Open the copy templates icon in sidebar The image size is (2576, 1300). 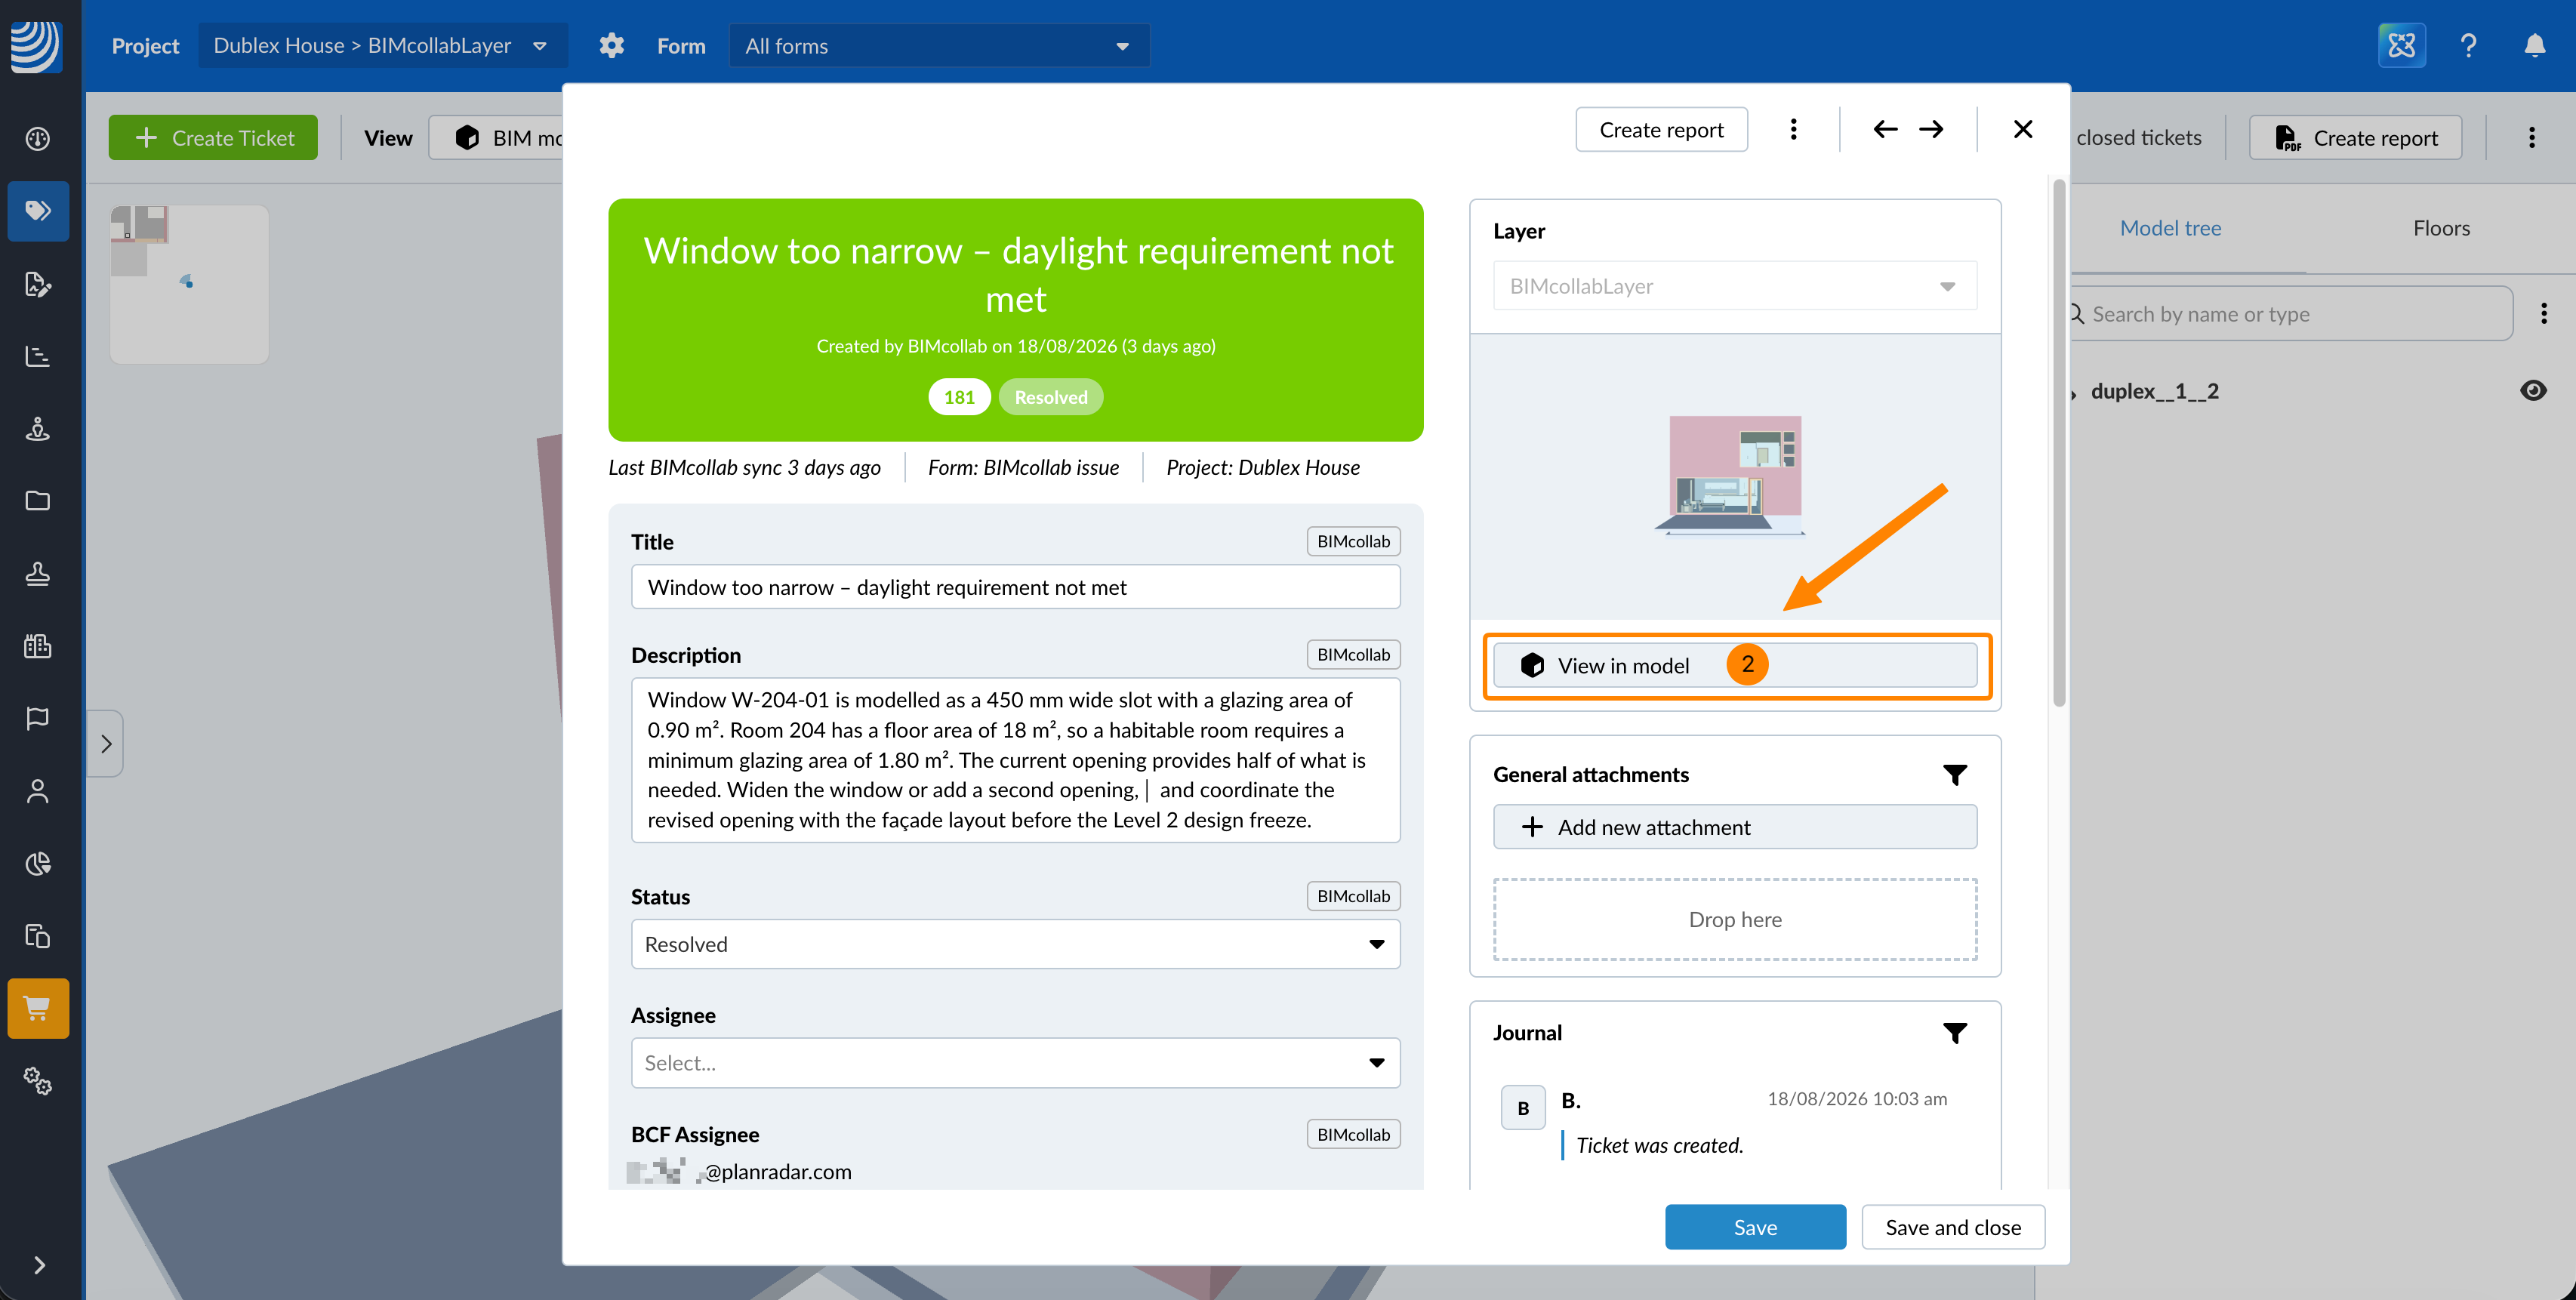(38, 936)
